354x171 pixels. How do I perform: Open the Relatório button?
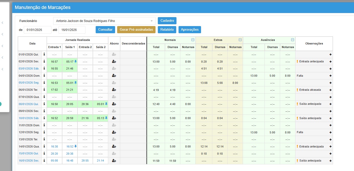pos(167,30)
